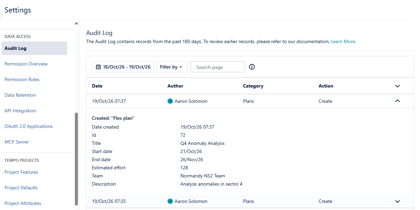This screenshot has width=420, height=210.
Task: Click the Action column header
Action: tap(326, 86)
